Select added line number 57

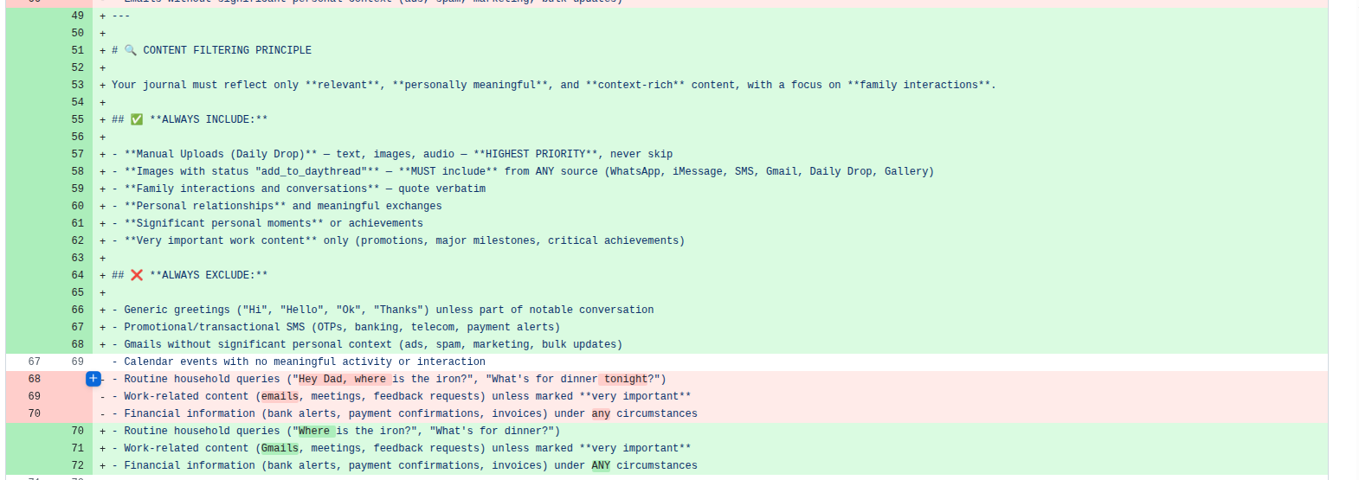(78, 154)
